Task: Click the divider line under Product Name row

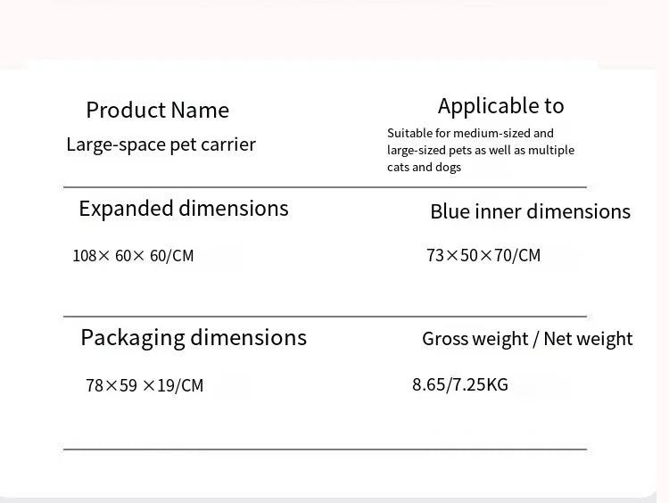Action: point(325,187)
